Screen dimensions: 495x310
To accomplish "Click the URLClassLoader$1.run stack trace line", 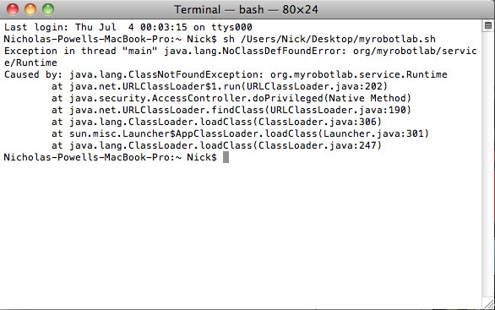I will pyautogui.click(x=220, y=86).
